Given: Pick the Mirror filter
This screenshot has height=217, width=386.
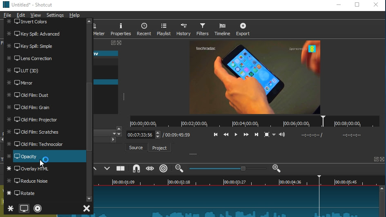Looking at the screenshot, I should [49, 83].
